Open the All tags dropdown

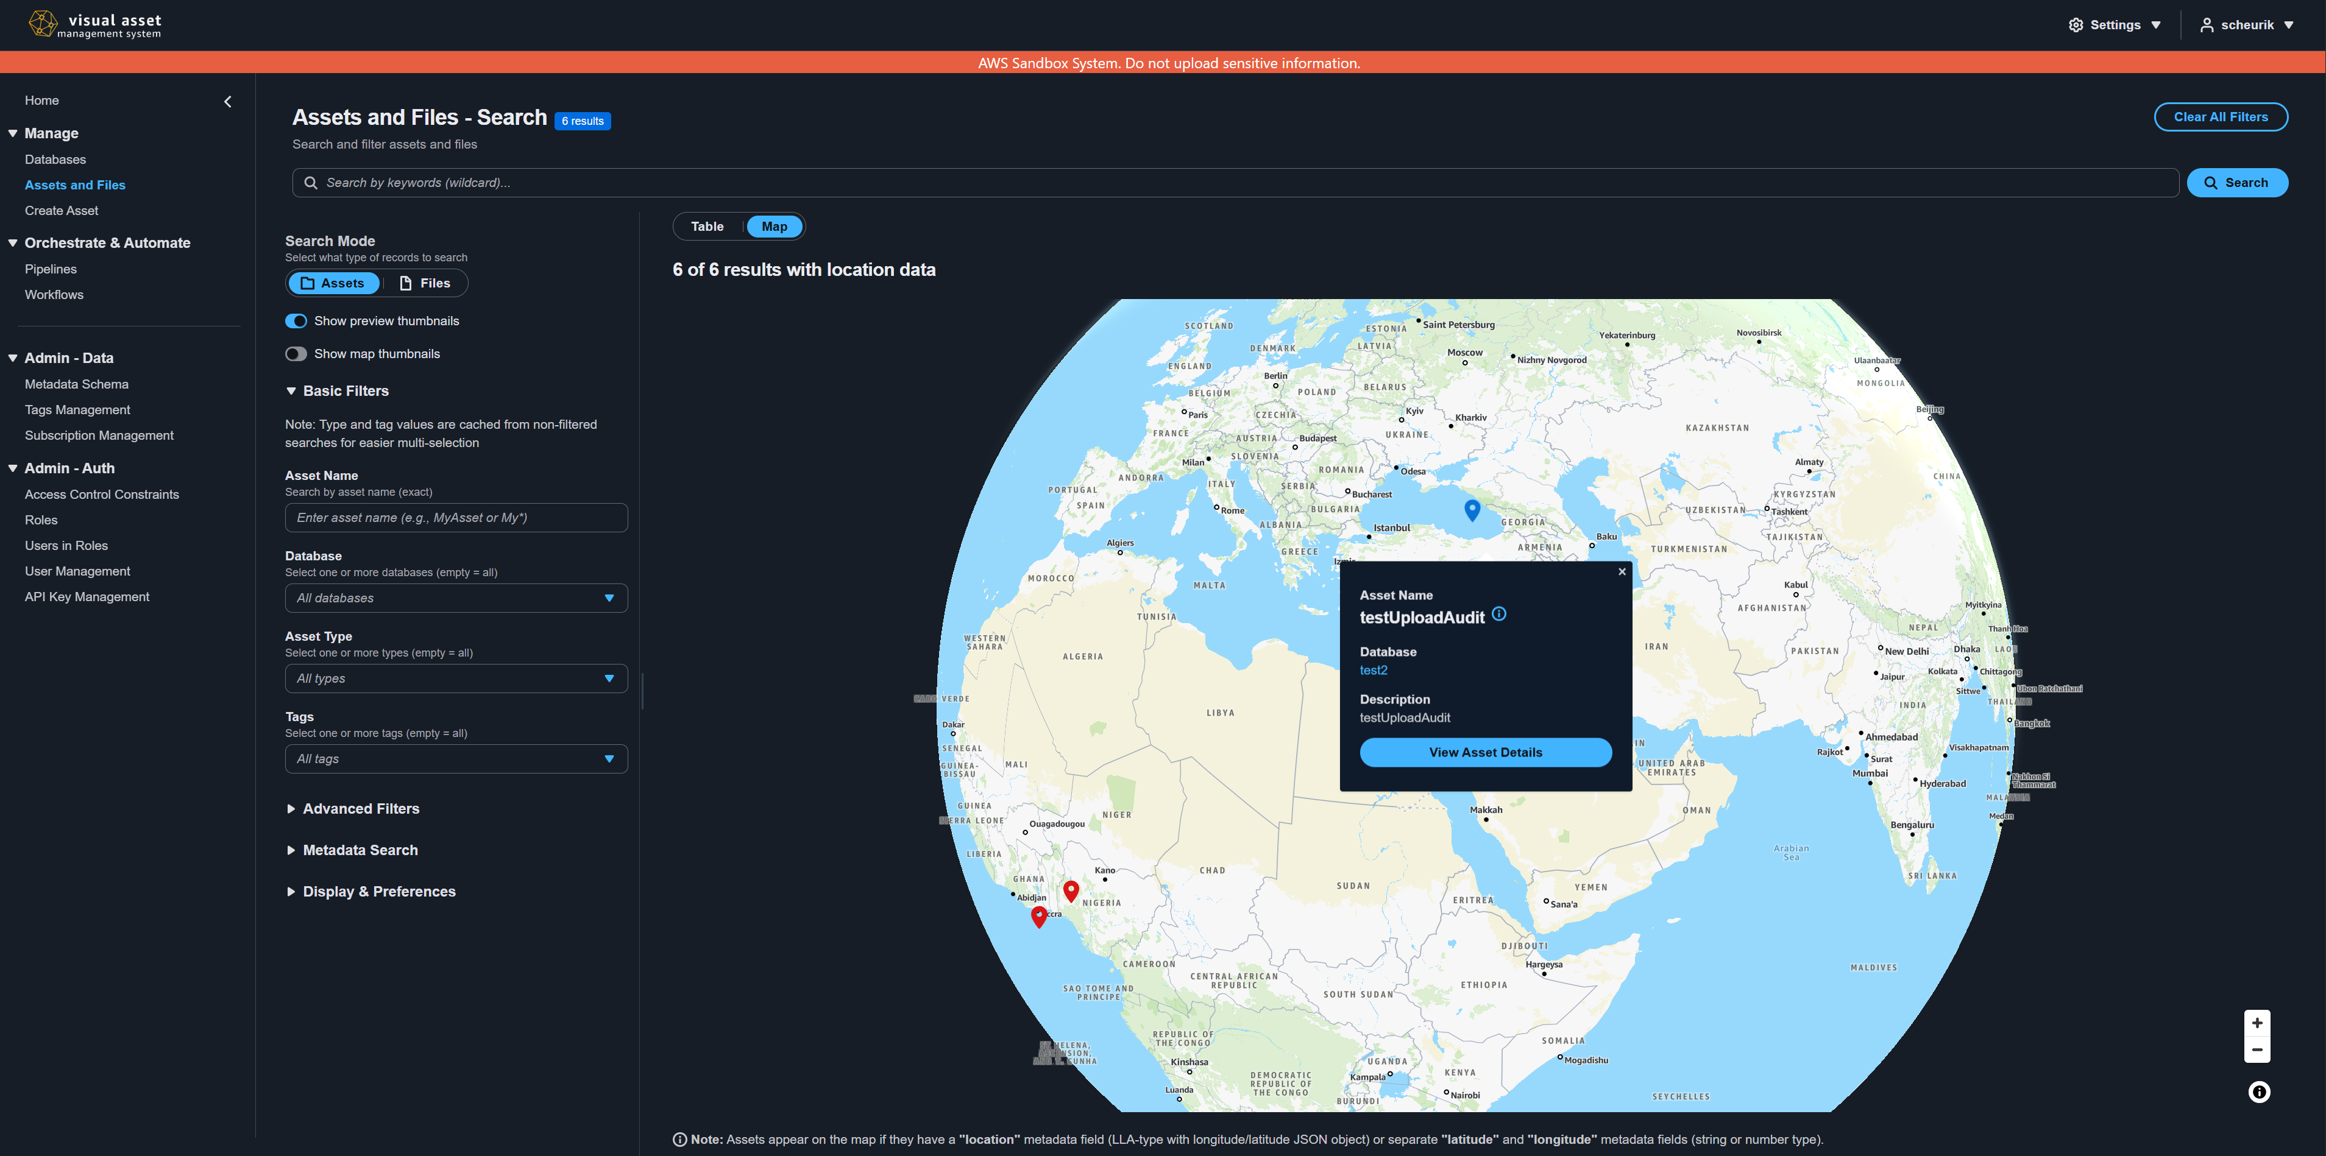click(456, 759)
